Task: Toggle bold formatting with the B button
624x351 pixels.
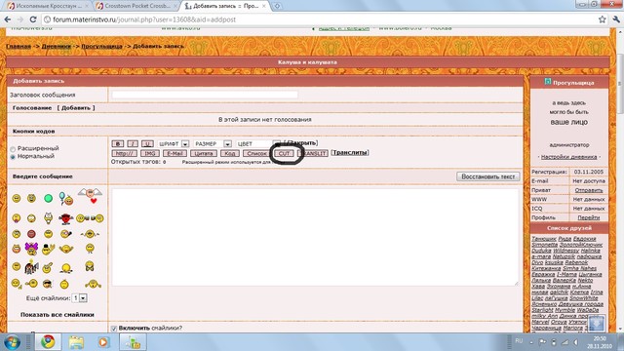Action: 117,143
